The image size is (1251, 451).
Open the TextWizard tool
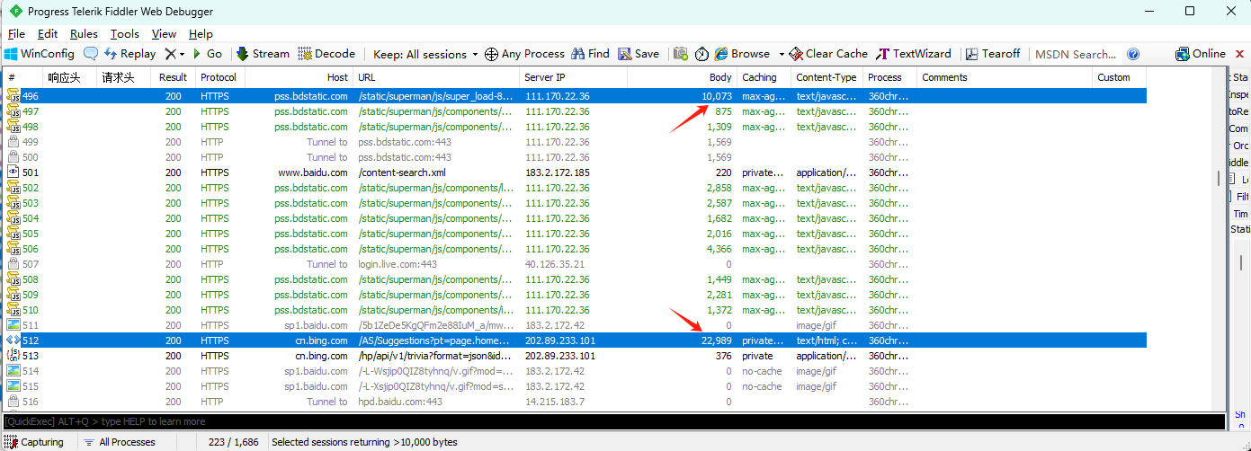pyautogui.click(x=913, y=54)
